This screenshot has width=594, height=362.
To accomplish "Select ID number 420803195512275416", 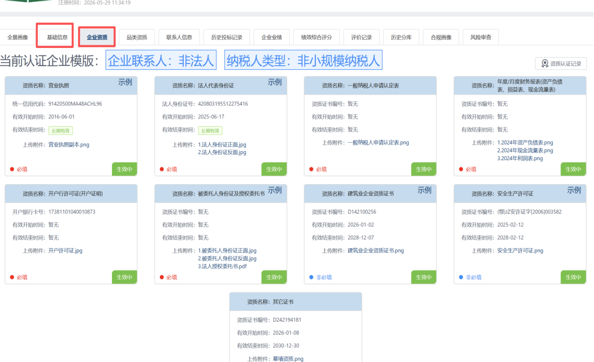I will click(x=223, y=104).
